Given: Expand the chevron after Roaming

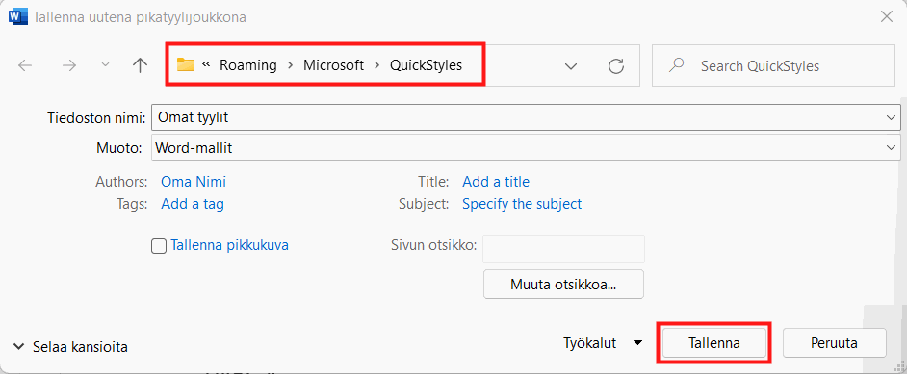Looking at the screenshot, I should click(291, 65).
